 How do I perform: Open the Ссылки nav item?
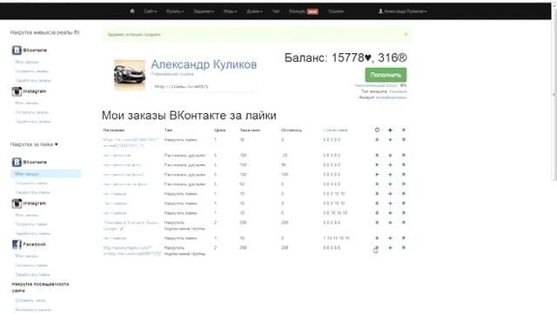coord(336,11)
